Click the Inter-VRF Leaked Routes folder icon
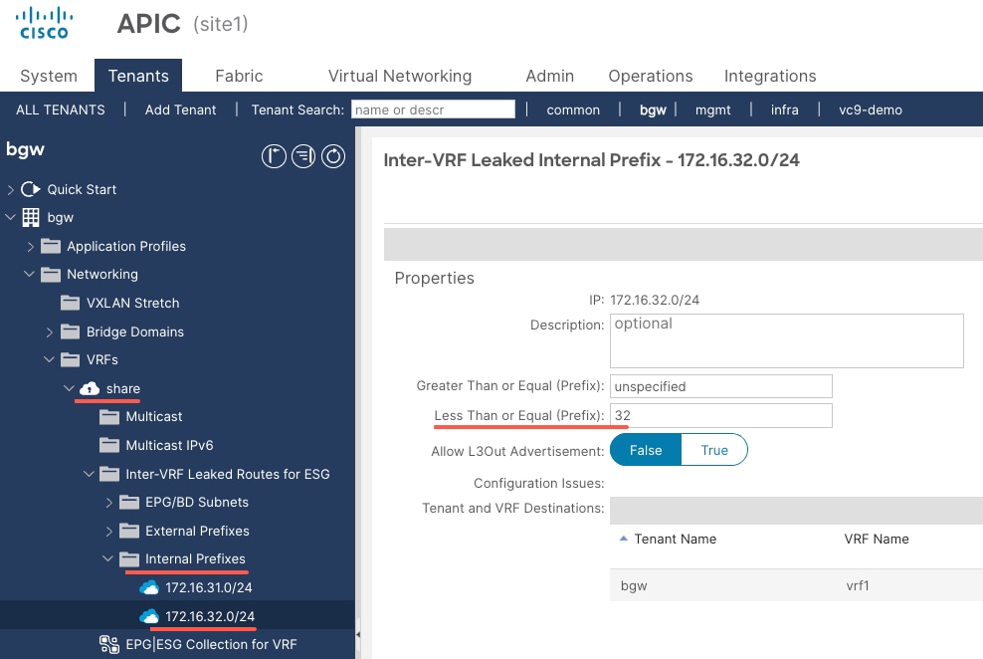Image resolution: width=983 pixels, height=659 pixels. [109, 474]
